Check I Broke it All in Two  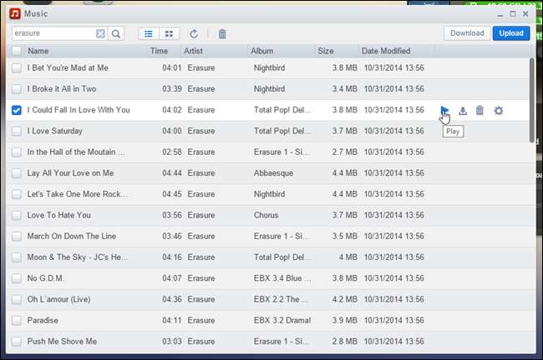tap(17, 89)
